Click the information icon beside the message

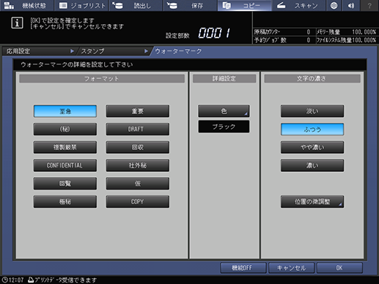pyautogui.click(x=17, y=23)
